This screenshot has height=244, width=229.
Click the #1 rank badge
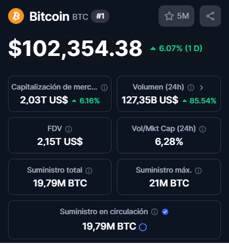click(100, 17)
